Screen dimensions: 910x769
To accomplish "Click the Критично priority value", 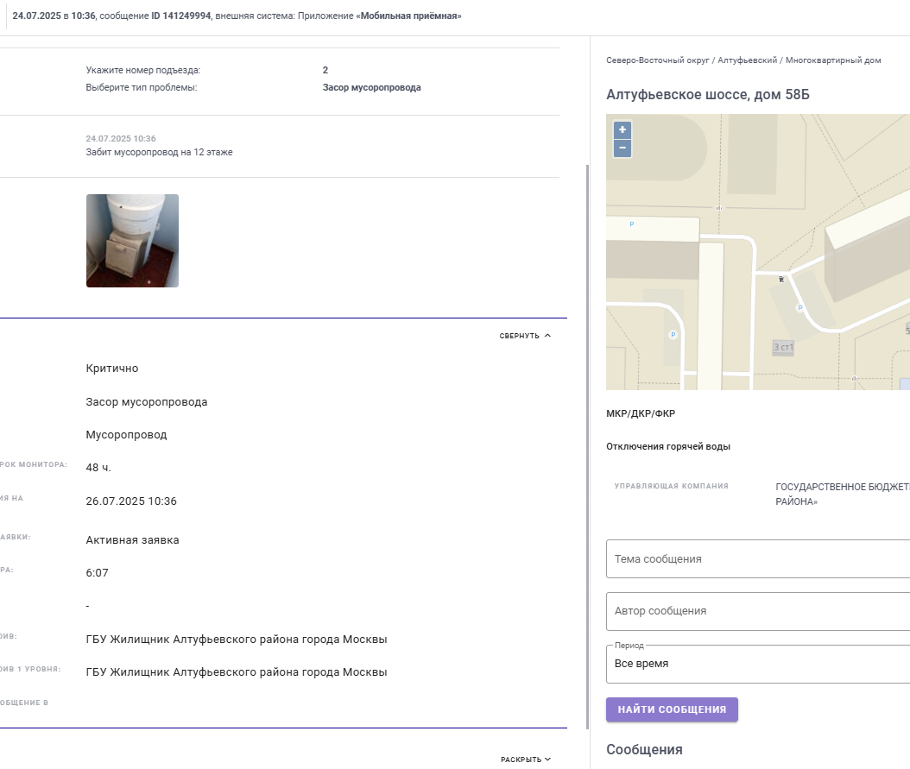I will click(x=112, y=369).
